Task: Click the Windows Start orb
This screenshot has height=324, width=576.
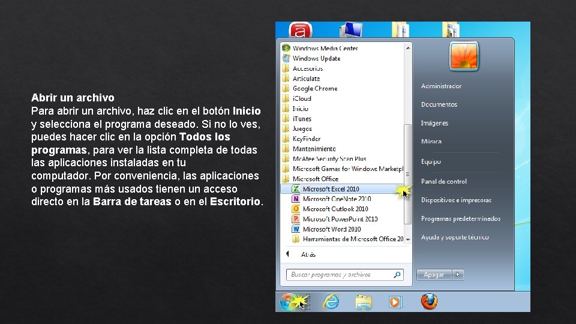Action: tap(289, 302)
